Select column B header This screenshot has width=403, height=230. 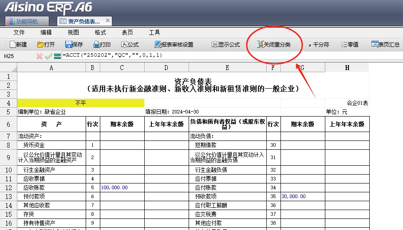93,68
